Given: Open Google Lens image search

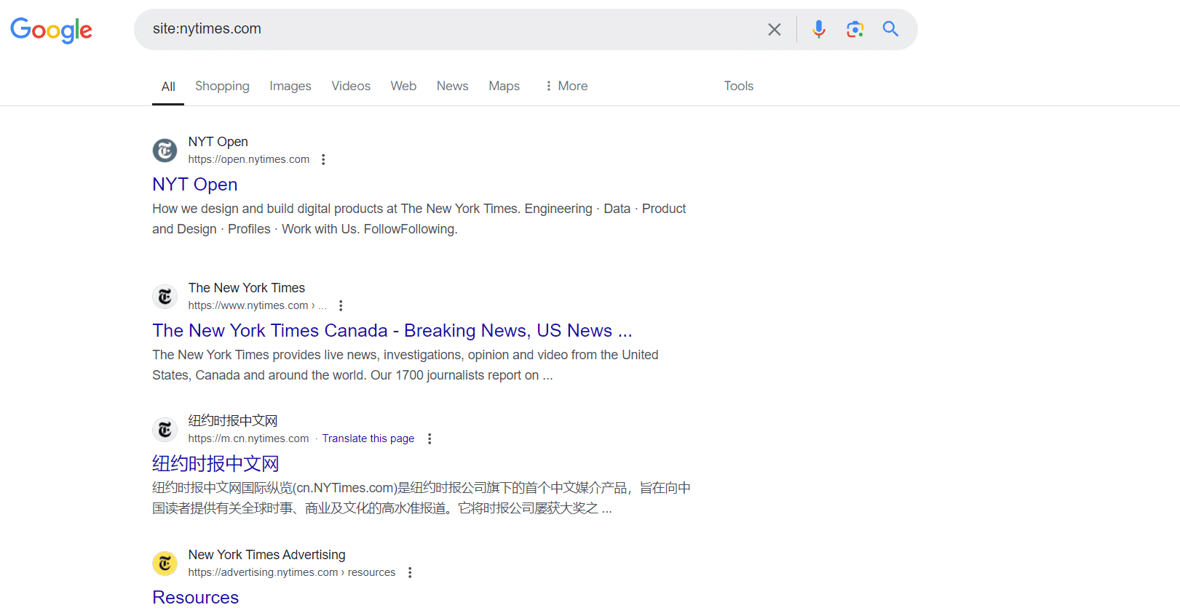Looking at the screenshot, I should point(855,29).
